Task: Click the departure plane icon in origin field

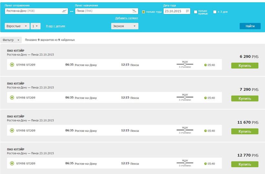Action: [64, 11]
